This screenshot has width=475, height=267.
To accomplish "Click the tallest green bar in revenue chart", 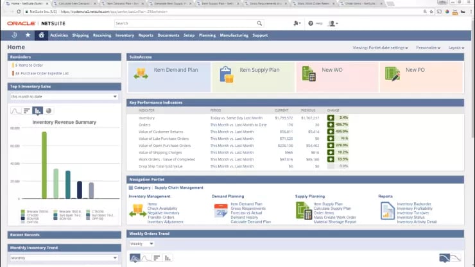I will 44,165.
